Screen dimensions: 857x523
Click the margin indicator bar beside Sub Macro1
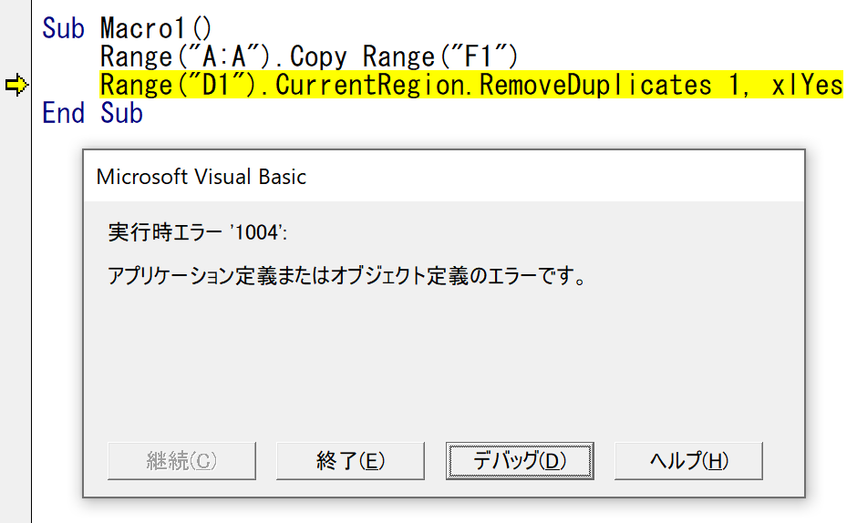coord(15,28)
